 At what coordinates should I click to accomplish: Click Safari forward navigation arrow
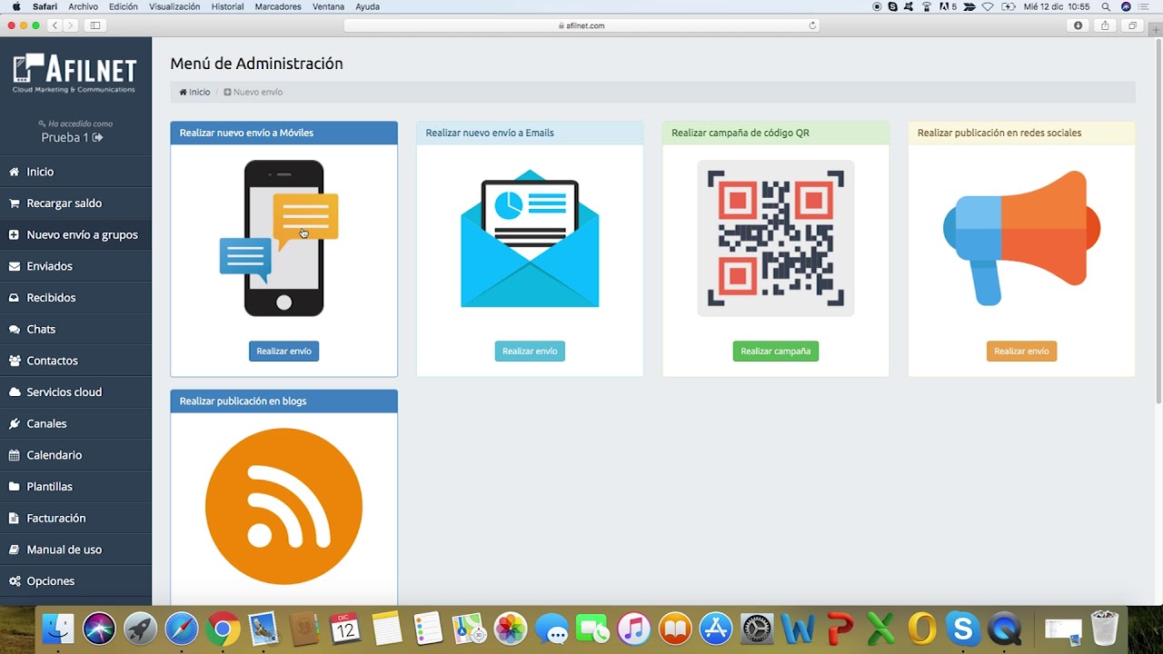(x=71, y=25)
